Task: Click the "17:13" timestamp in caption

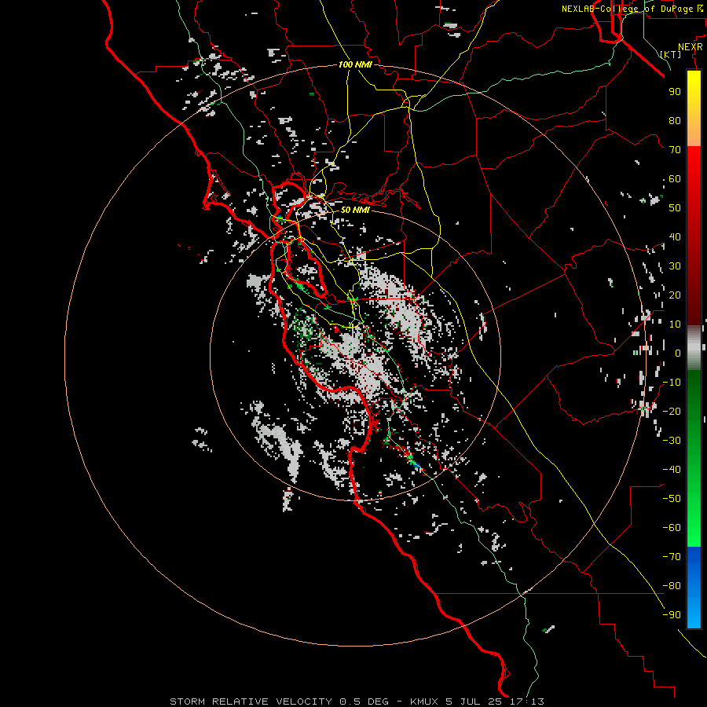Action: [x=526, y=702]
